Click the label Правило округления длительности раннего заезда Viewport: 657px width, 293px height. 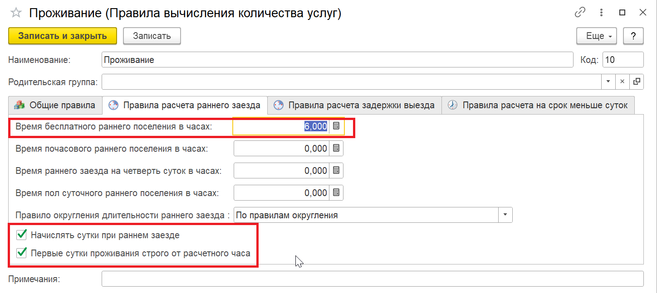click(123, 216)
